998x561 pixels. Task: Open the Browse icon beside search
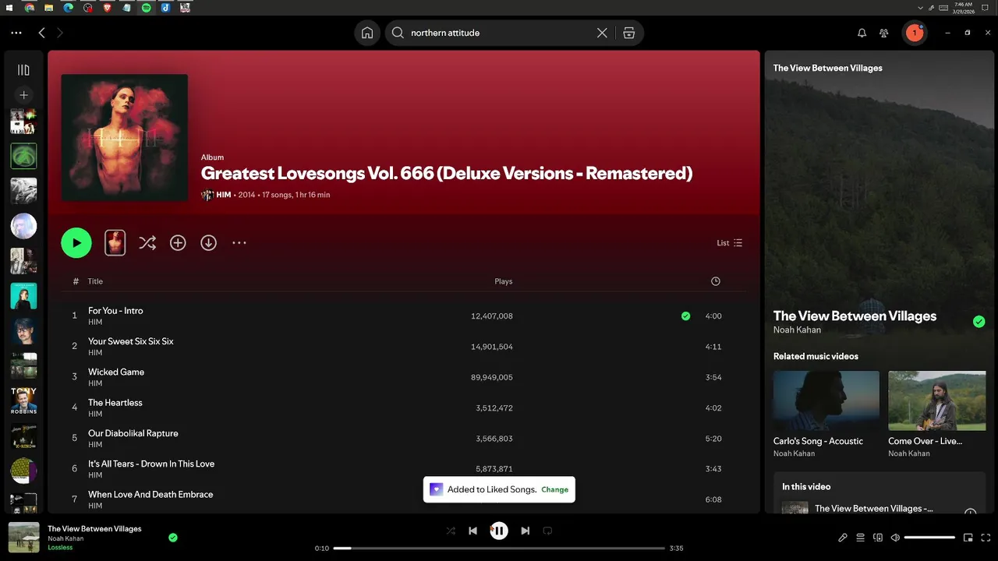[x=628, y=33]
